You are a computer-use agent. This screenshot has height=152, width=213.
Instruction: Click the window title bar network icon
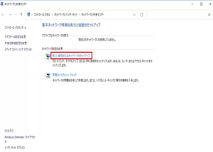click(2, 4)
